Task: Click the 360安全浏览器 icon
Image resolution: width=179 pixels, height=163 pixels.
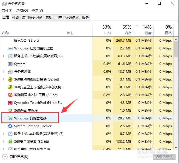Action: 10,142
